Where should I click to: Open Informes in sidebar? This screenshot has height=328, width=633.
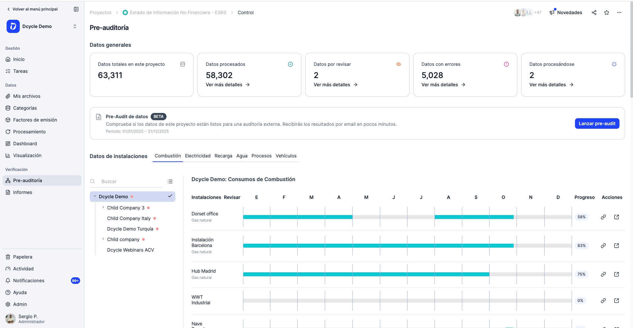coord(42,192)
